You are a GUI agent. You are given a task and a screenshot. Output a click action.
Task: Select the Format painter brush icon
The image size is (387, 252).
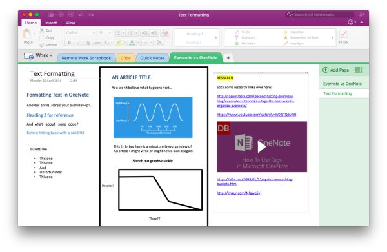click(x=42, y=45)
